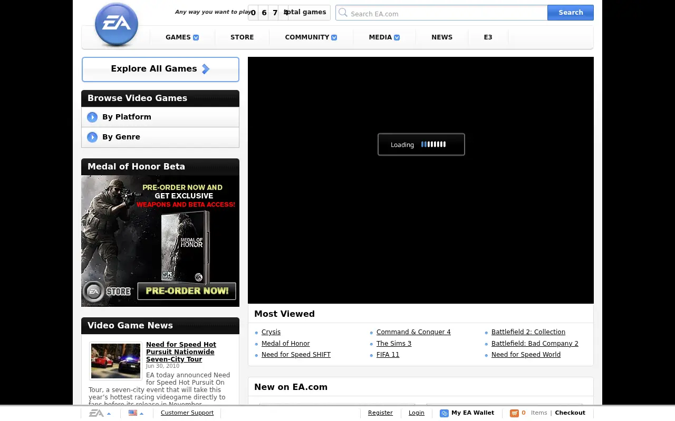Open the Need for Speed Hot Pursuit headline
The width and height of the screenshot is (675, 421).
tap(181, 352)
